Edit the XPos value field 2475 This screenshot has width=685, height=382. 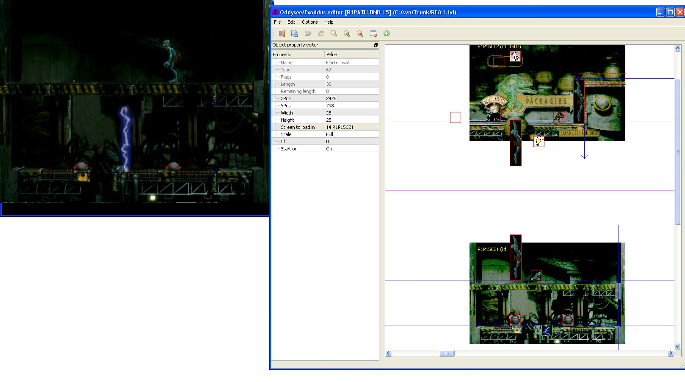click(x=351, y=98)
